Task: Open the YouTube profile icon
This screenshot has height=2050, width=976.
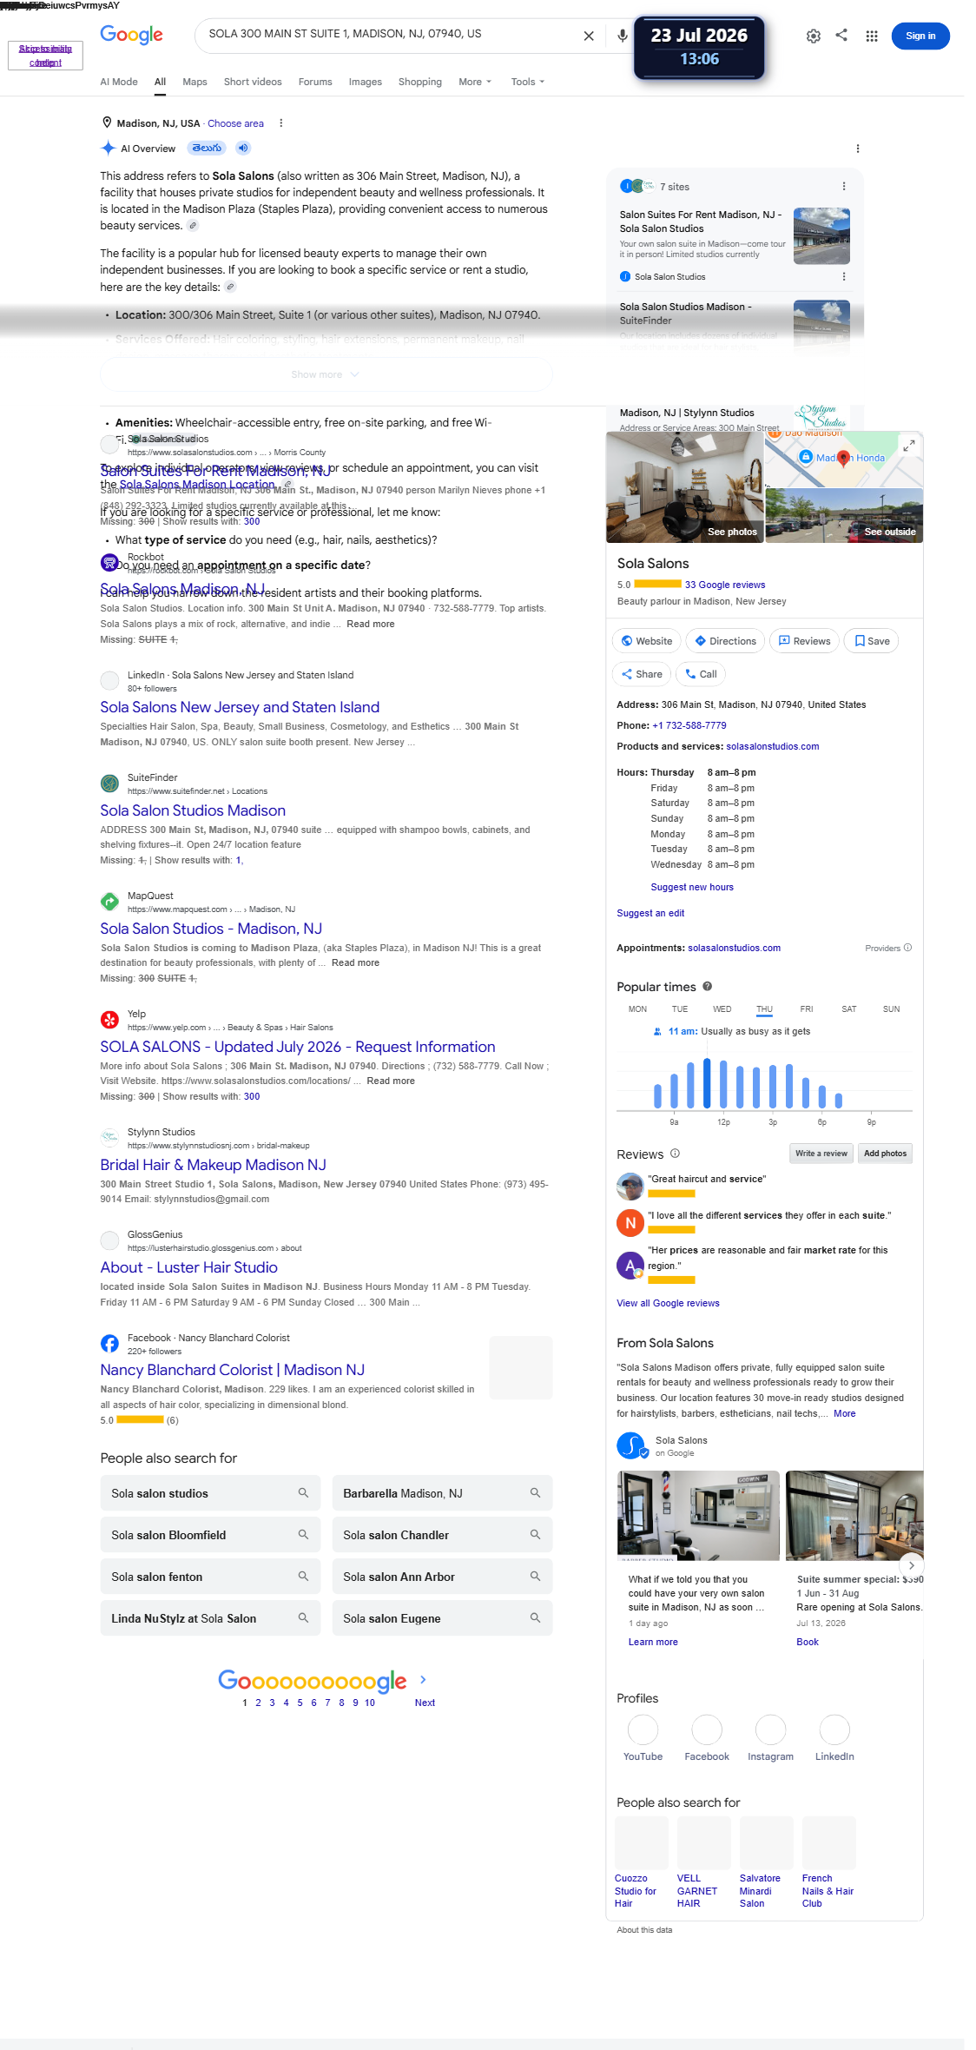Action: pyautogui.click(x=643, y=1729)
